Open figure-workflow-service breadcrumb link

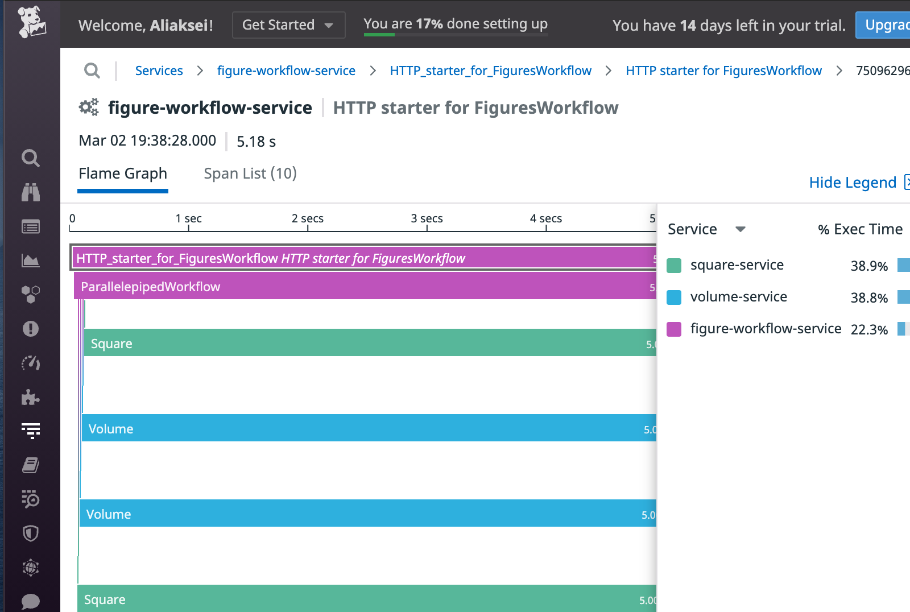click(286, 71)
